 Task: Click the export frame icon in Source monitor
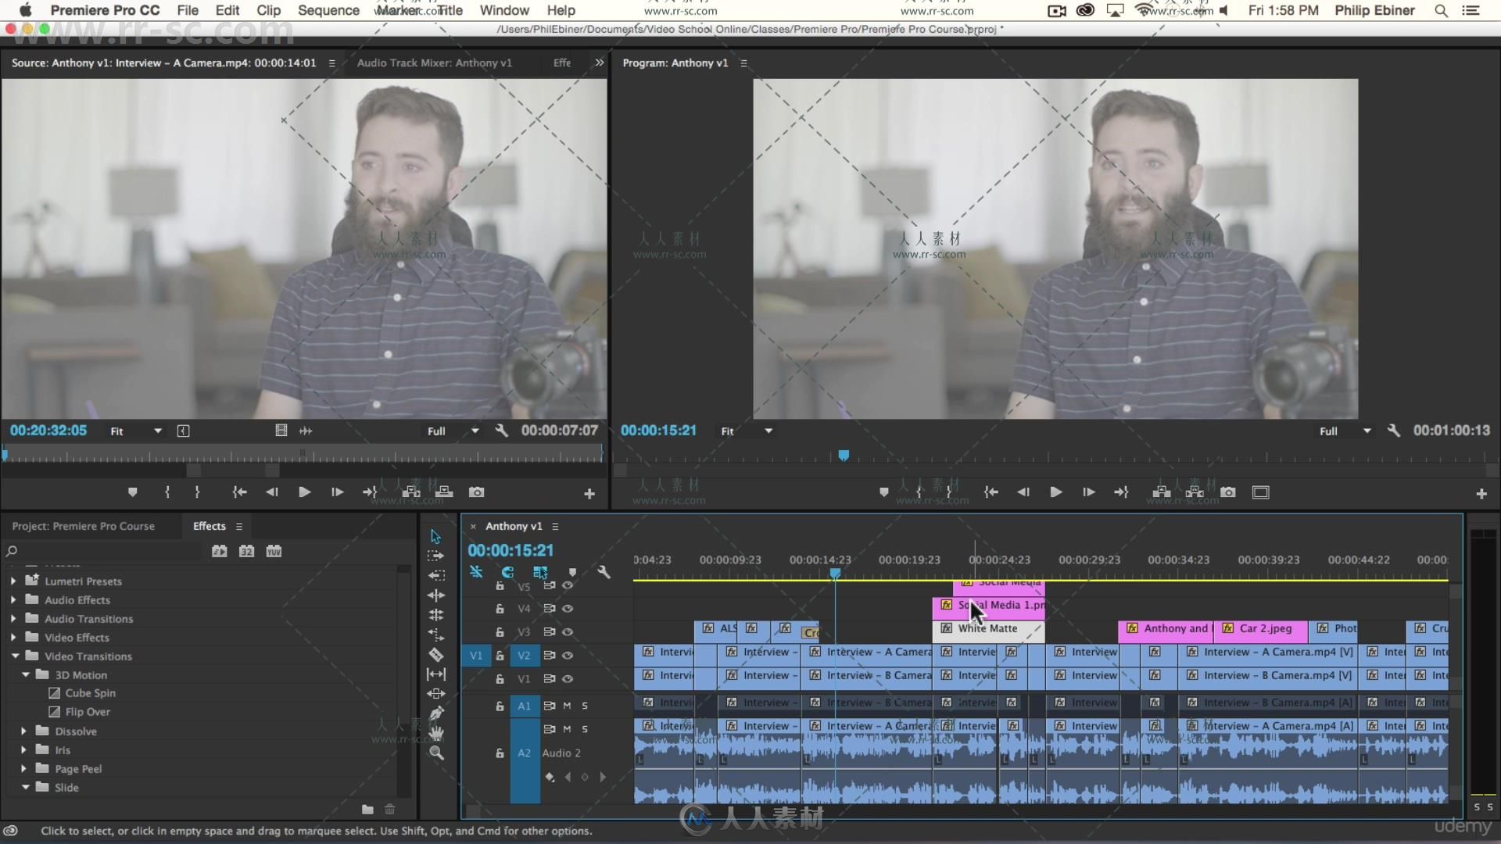pos(476,492)
